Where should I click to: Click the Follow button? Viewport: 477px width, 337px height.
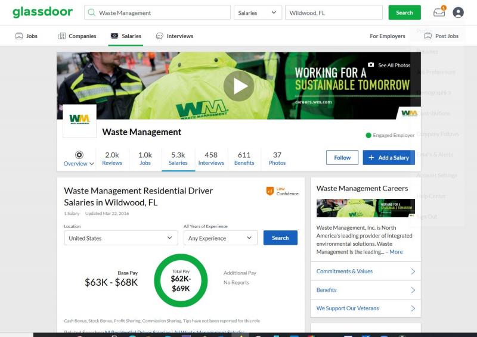click(x=342, y=158)
